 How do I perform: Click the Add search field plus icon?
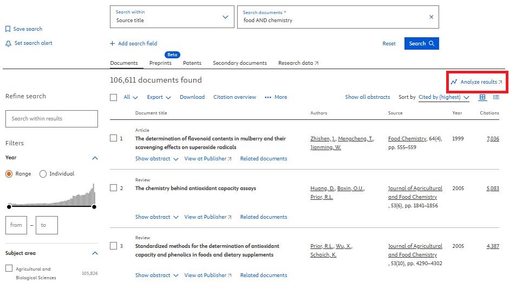pos(113,44)
